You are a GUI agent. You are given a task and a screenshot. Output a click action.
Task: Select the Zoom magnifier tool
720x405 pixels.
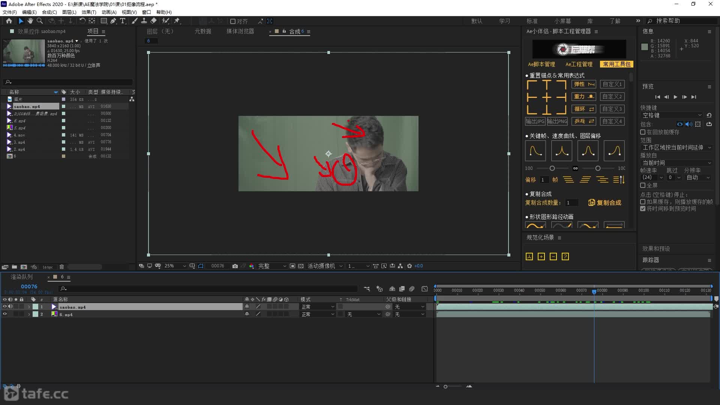coord(39,21)
